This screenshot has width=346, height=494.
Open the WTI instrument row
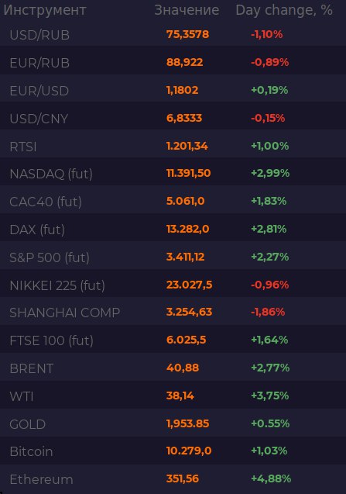(173, 396)
